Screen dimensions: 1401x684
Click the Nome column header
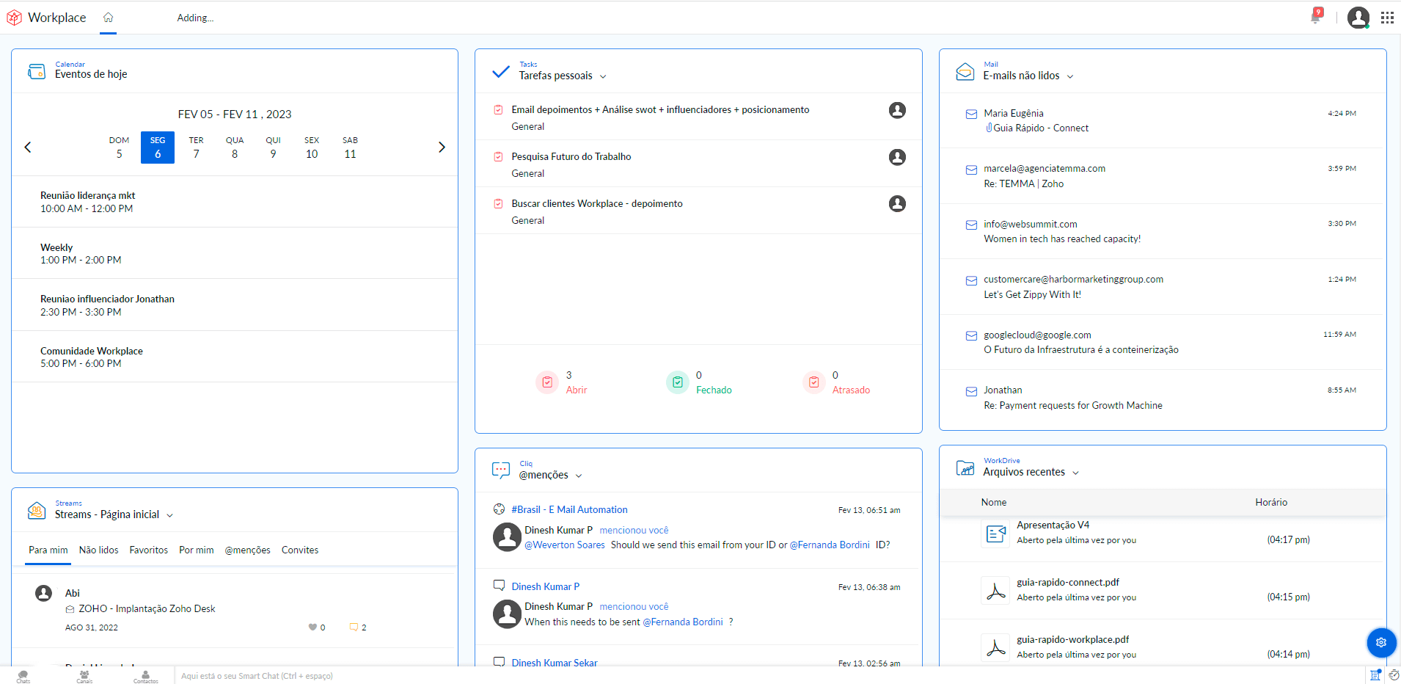(994, 503)
